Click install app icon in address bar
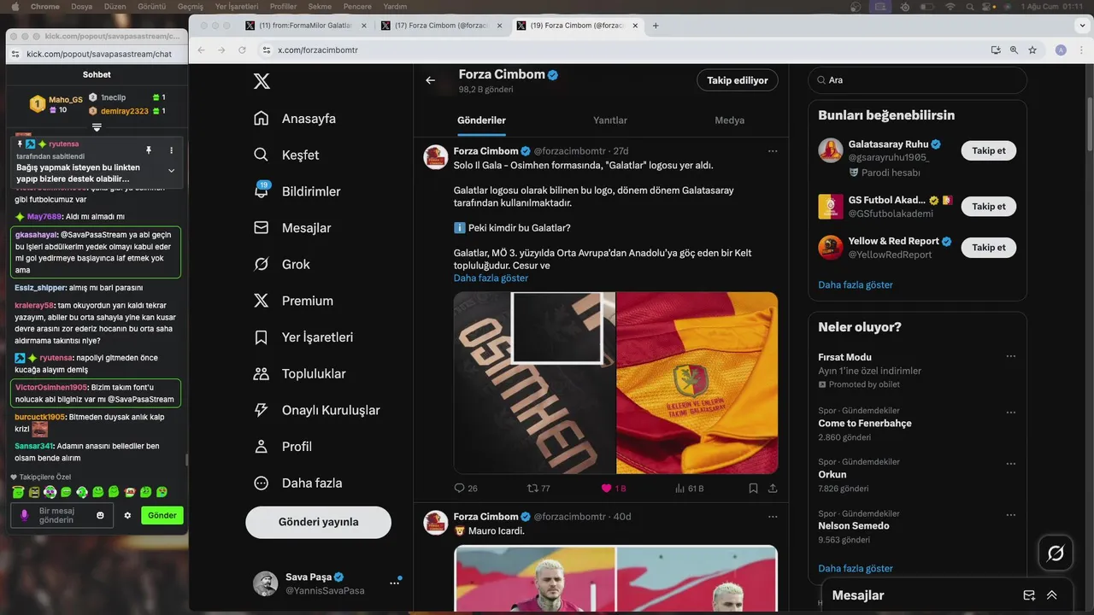 click(996, 50)
